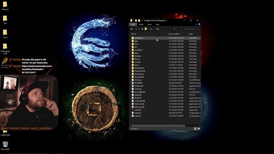Viewport: 274px width, 154px height.
Task: Expand the ribbon with the chevron
Action: point(196,24)
